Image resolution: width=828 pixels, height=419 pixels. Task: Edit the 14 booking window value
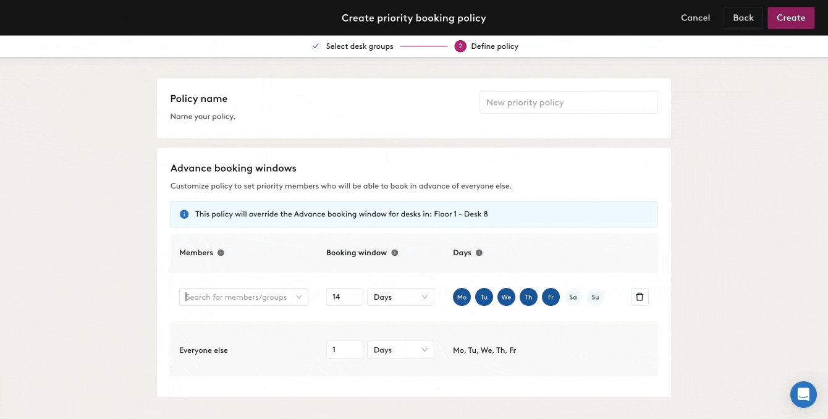pyautogui.click(x=344, y=297)
